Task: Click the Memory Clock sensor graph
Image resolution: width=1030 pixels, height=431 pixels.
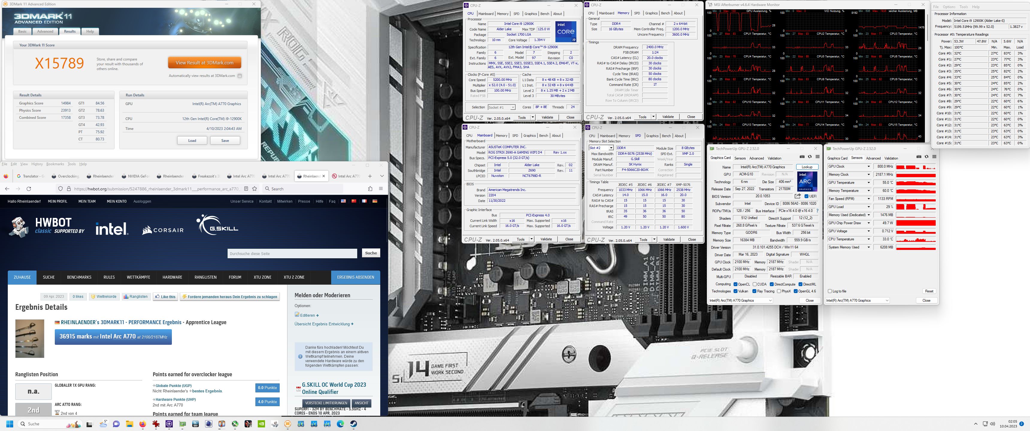Action: [916, 175]
